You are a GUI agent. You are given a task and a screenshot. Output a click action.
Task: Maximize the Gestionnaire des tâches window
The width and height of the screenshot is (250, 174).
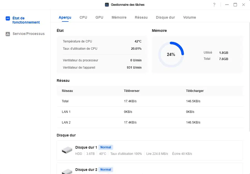tap(235, 5)
